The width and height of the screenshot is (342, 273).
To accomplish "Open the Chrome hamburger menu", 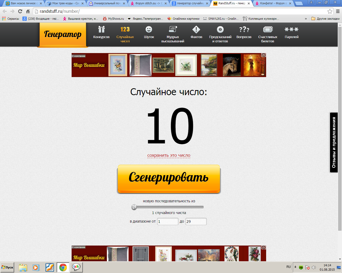I will (338, 11).
